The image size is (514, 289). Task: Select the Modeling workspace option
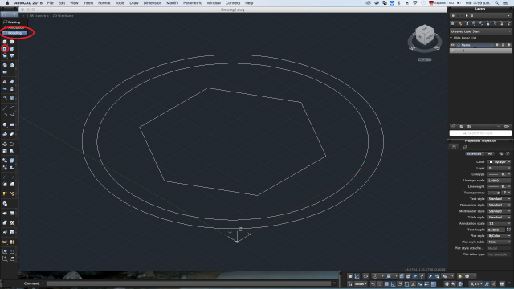(x=14, y=33)
